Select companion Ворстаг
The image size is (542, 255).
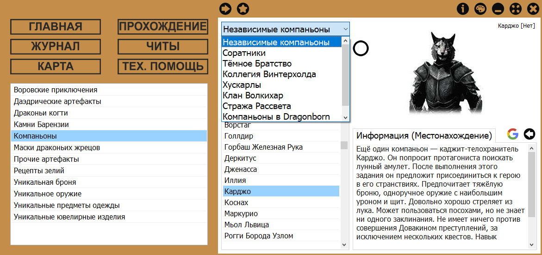pos(281,126)
